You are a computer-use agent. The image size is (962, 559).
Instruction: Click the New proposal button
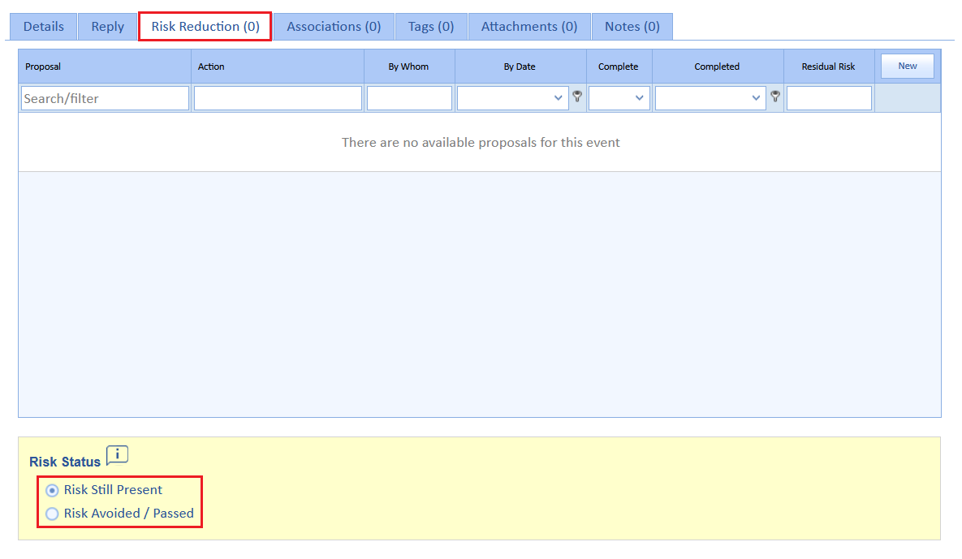pyautogui.click(x=907, y=67)
